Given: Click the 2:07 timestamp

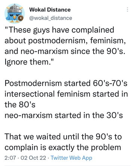Looking at the screenshot, I should [x=10, y=158].
